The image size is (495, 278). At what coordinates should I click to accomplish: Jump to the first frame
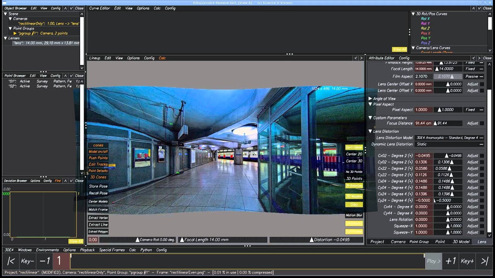coord(11,261)
